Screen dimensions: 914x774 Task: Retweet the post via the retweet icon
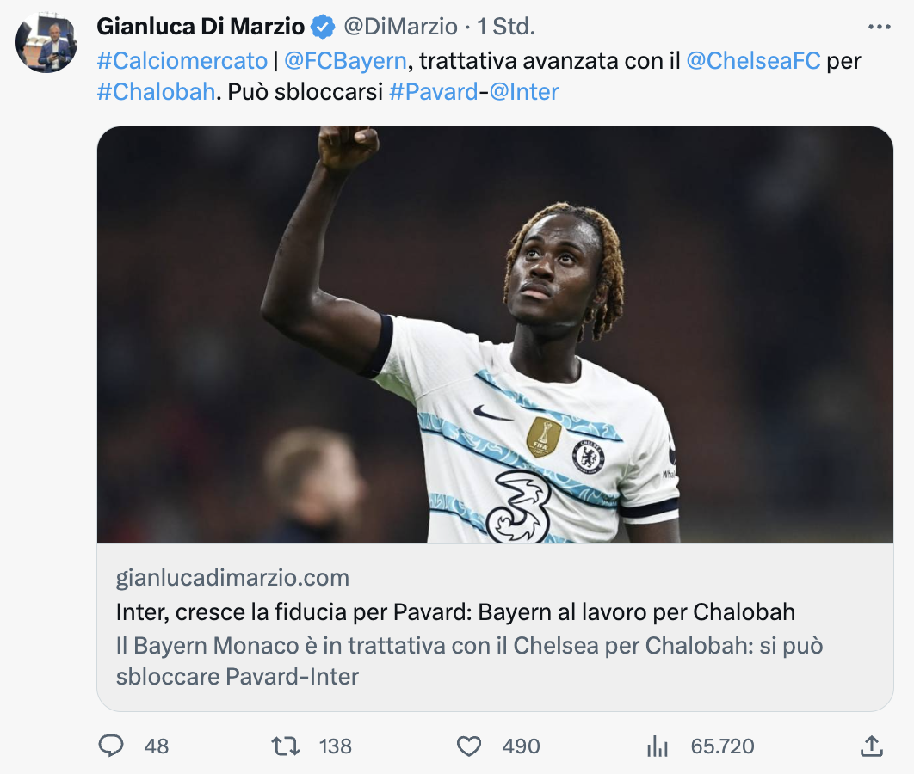click(x=286, y=746)
